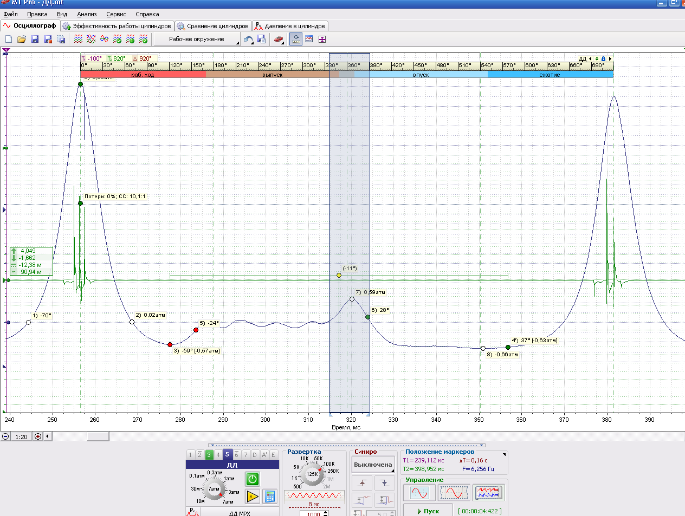Switch to Сравнение цилиндров tab

[213, 26]
